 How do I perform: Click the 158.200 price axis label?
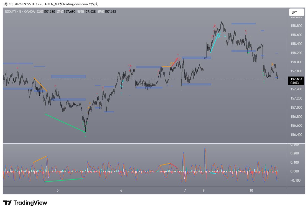pyautogui.click(x=296, y=53)
